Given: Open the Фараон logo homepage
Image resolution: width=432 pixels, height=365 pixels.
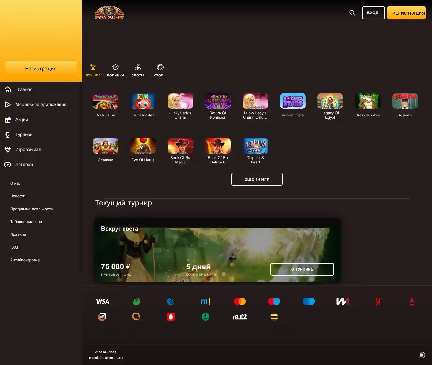Looking at the screenshot, I should 109,13.
